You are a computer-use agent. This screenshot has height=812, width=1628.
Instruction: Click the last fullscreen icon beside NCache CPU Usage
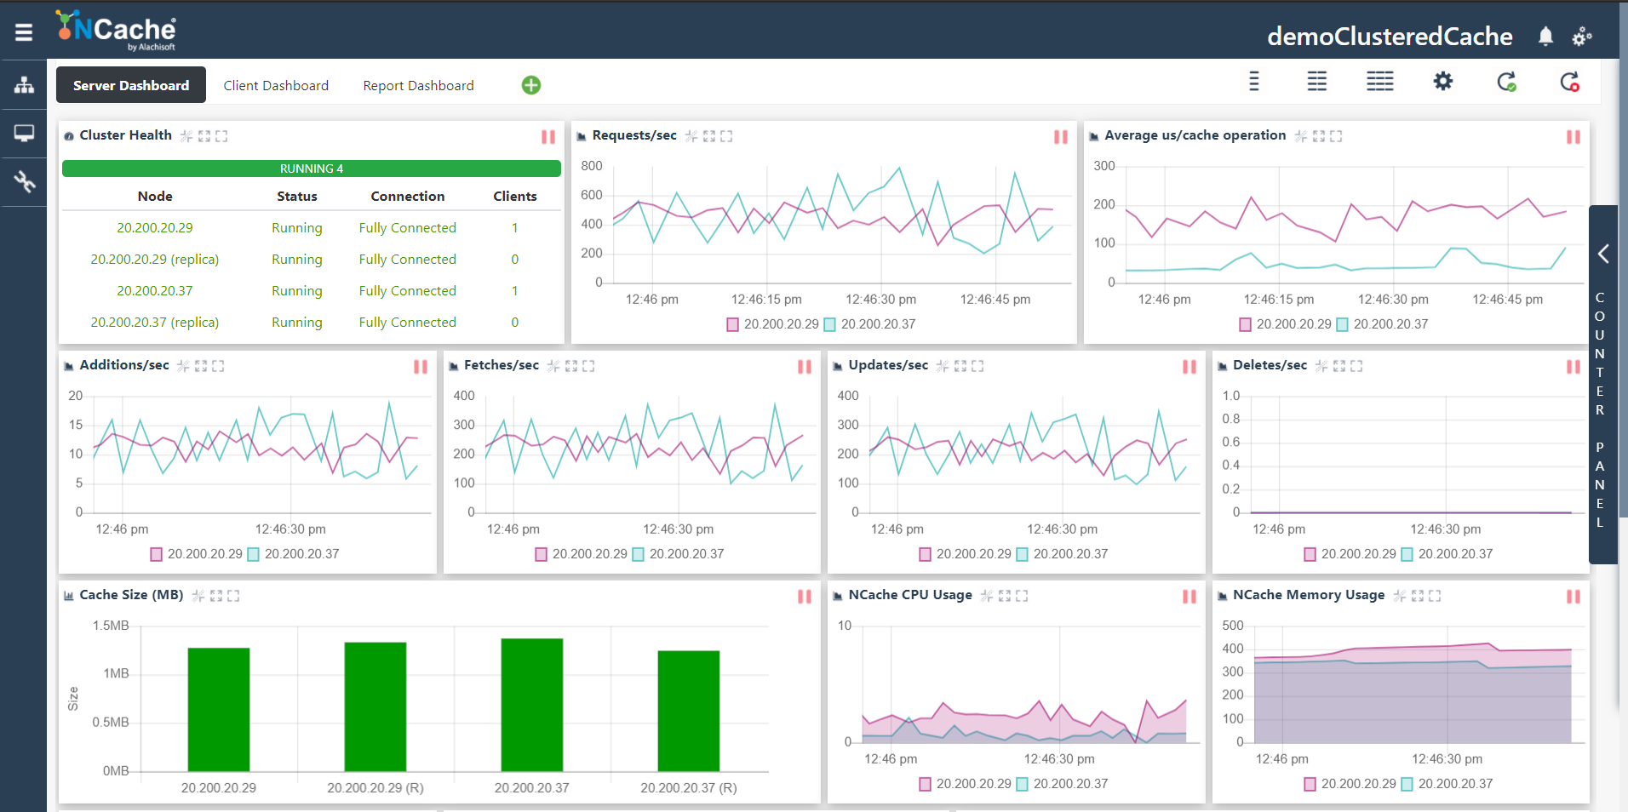pos(1022,596)
